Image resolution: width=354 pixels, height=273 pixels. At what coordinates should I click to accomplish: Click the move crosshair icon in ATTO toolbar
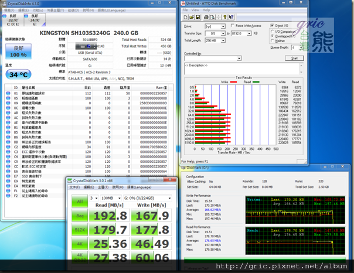(x=219, y=17)
